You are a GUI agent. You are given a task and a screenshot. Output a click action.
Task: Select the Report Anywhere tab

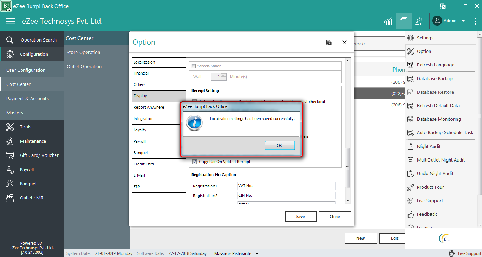click(x=159, y=107)
